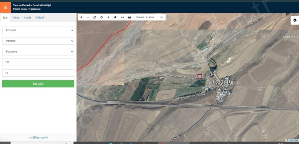Open the Analiz tab
The height and width of the screenshot is (144, 299).
click(x=27, y=18)
